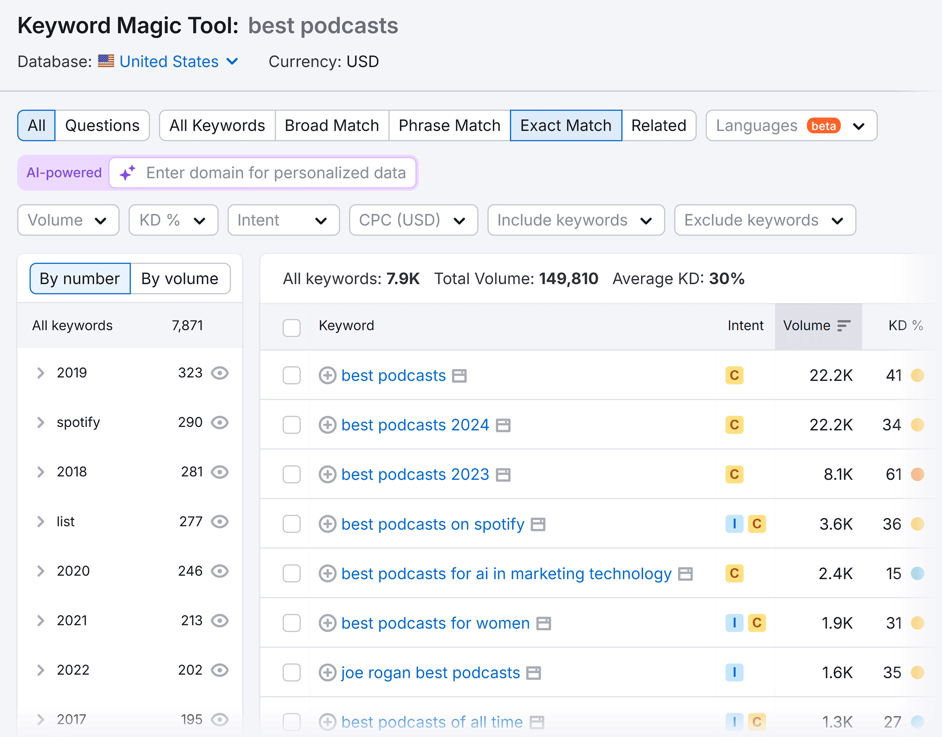The height and width of the screenshot is (737, 942).
Task: Tick the select-all checkbox in table header
Action: pos(292,328)
